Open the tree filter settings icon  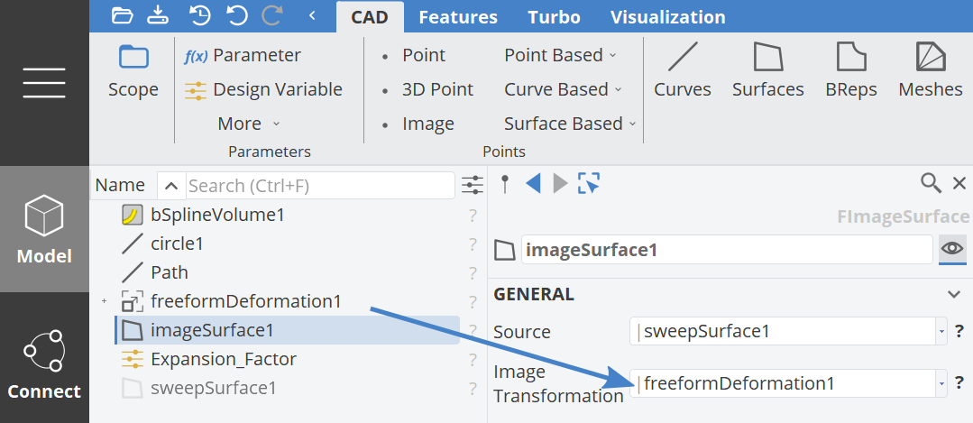[x=473, y=186]
